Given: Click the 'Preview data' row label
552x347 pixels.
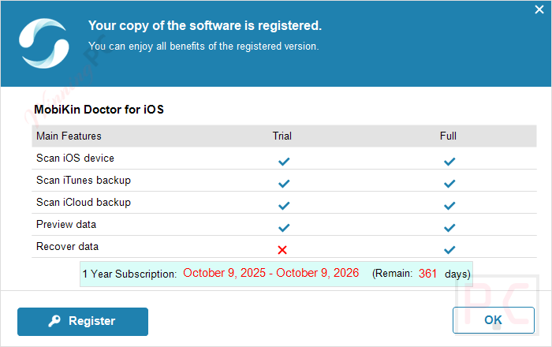Looking at the screenshot, I should [66, 225].
